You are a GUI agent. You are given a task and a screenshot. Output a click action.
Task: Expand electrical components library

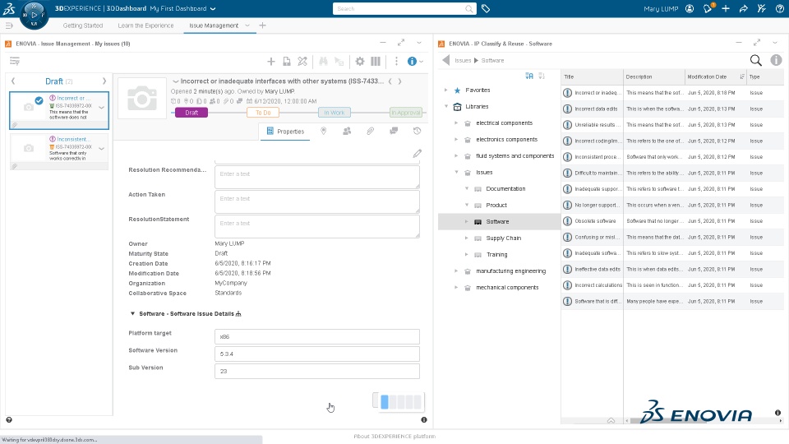(x=456, y=123)
